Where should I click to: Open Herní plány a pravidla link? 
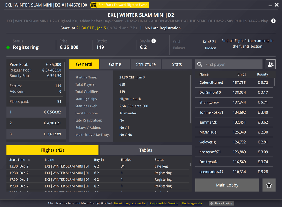(x=130, y=204)
